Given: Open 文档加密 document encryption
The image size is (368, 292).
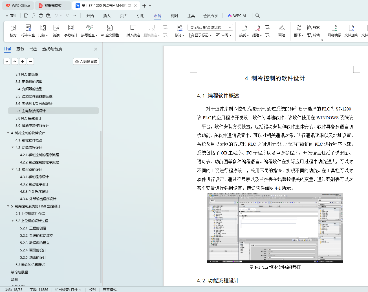Looking at the screenshot, I should (x=351, y=31).
